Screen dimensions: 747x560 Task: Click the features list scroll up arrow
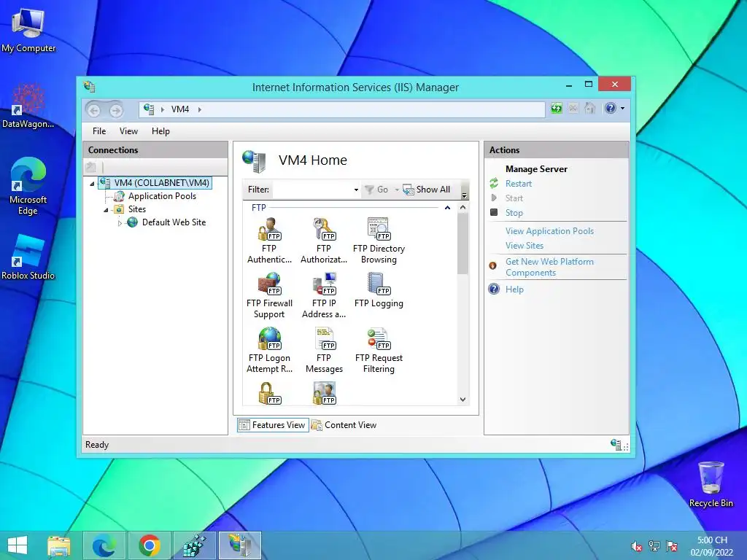(x=462, y=208)
